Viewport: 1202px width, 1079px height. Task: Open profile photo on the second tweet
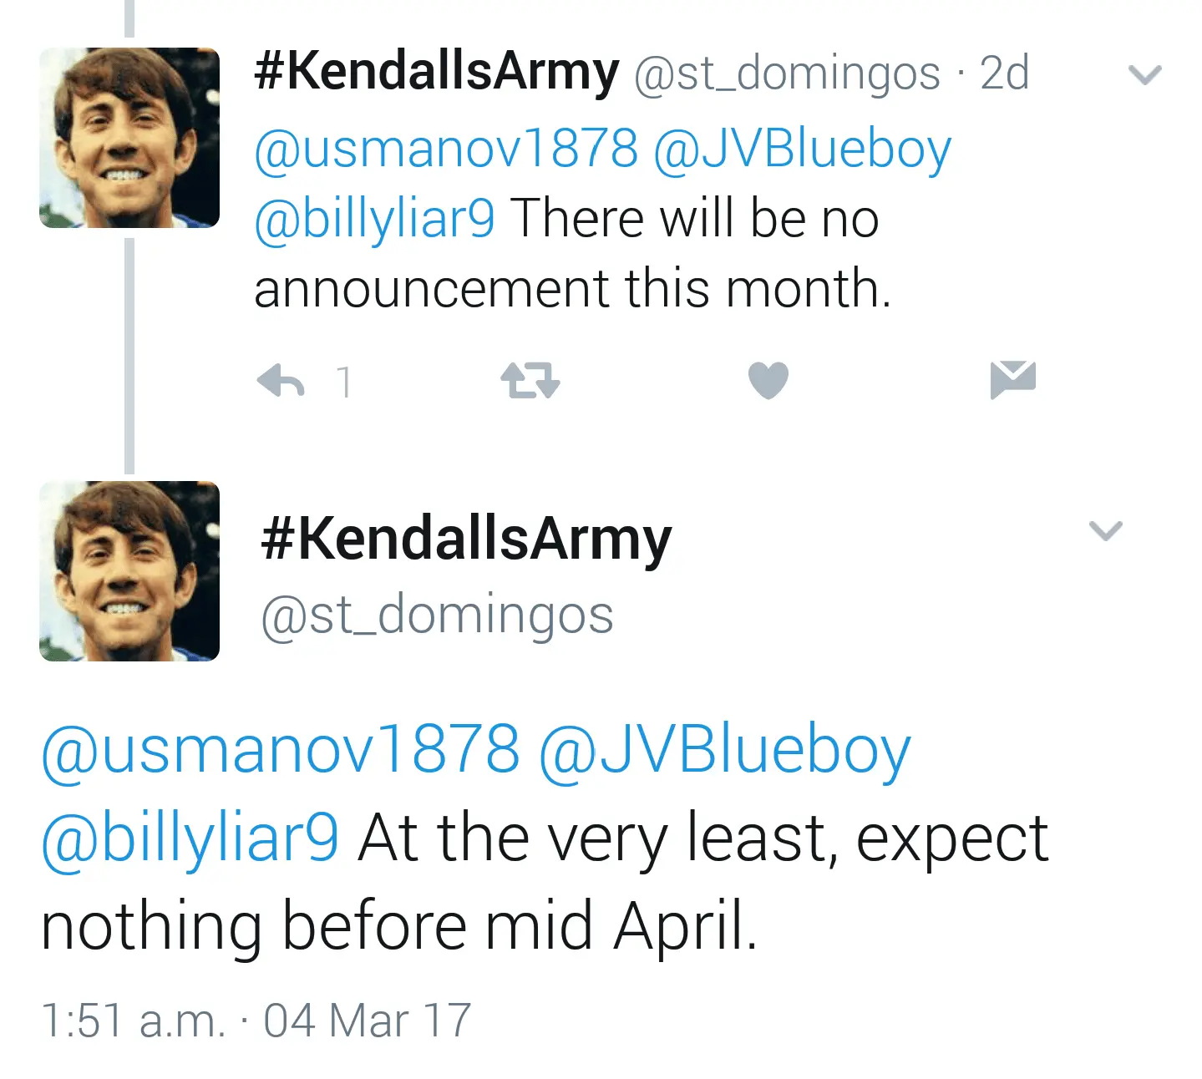coord(129,571)
